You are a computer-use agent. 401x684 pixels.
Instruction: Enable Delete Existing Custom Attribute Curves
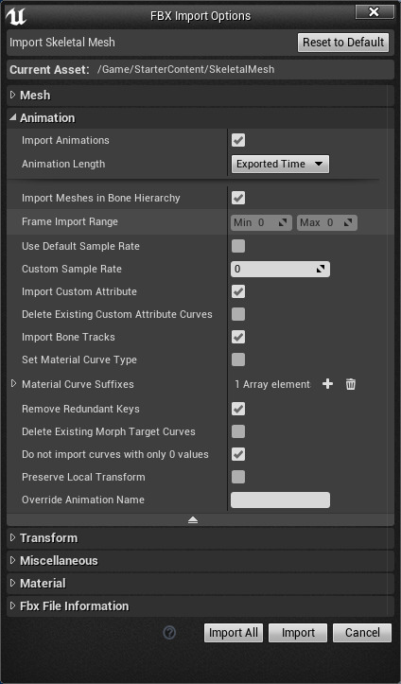tap(238, 314)
